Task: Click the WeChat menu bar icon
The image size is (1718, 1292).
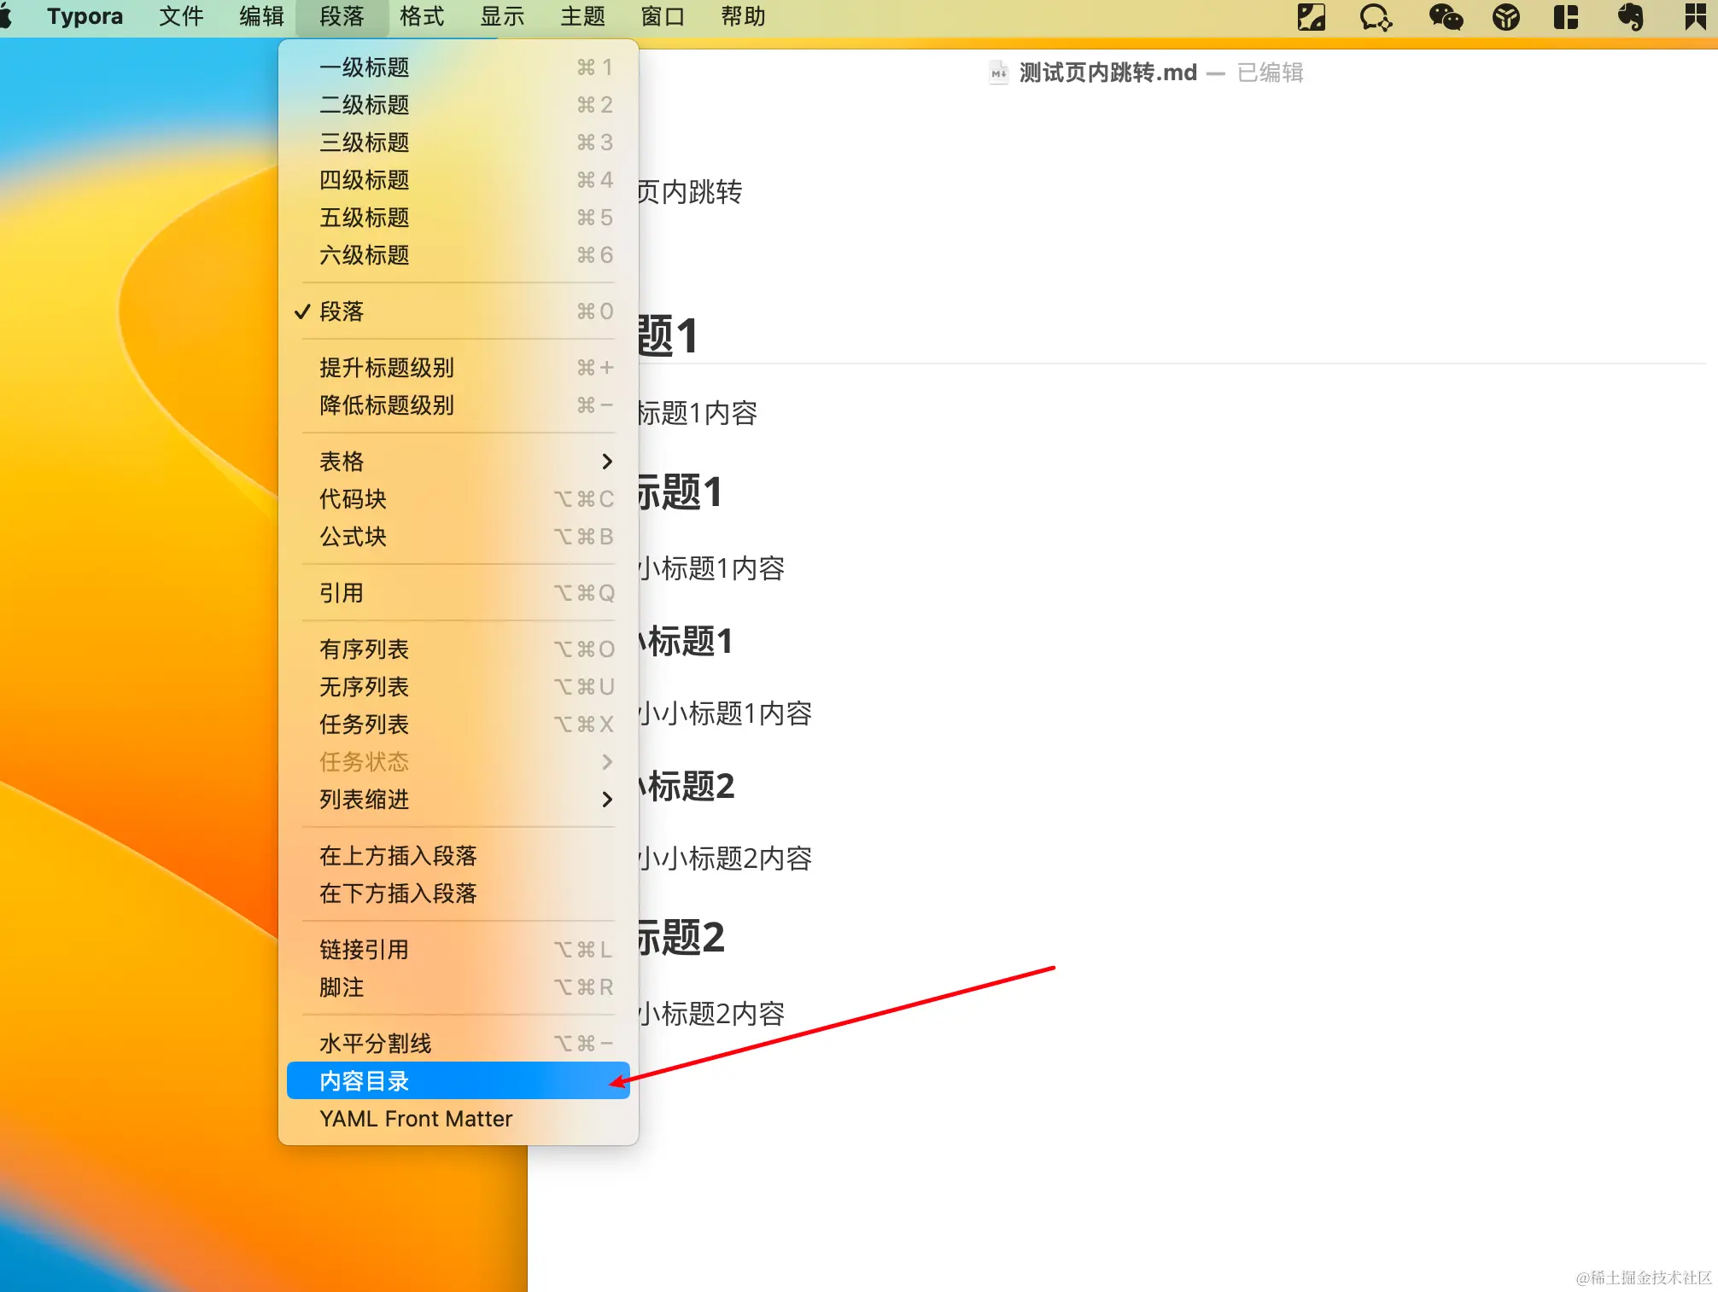Action: pos(1445,17)
